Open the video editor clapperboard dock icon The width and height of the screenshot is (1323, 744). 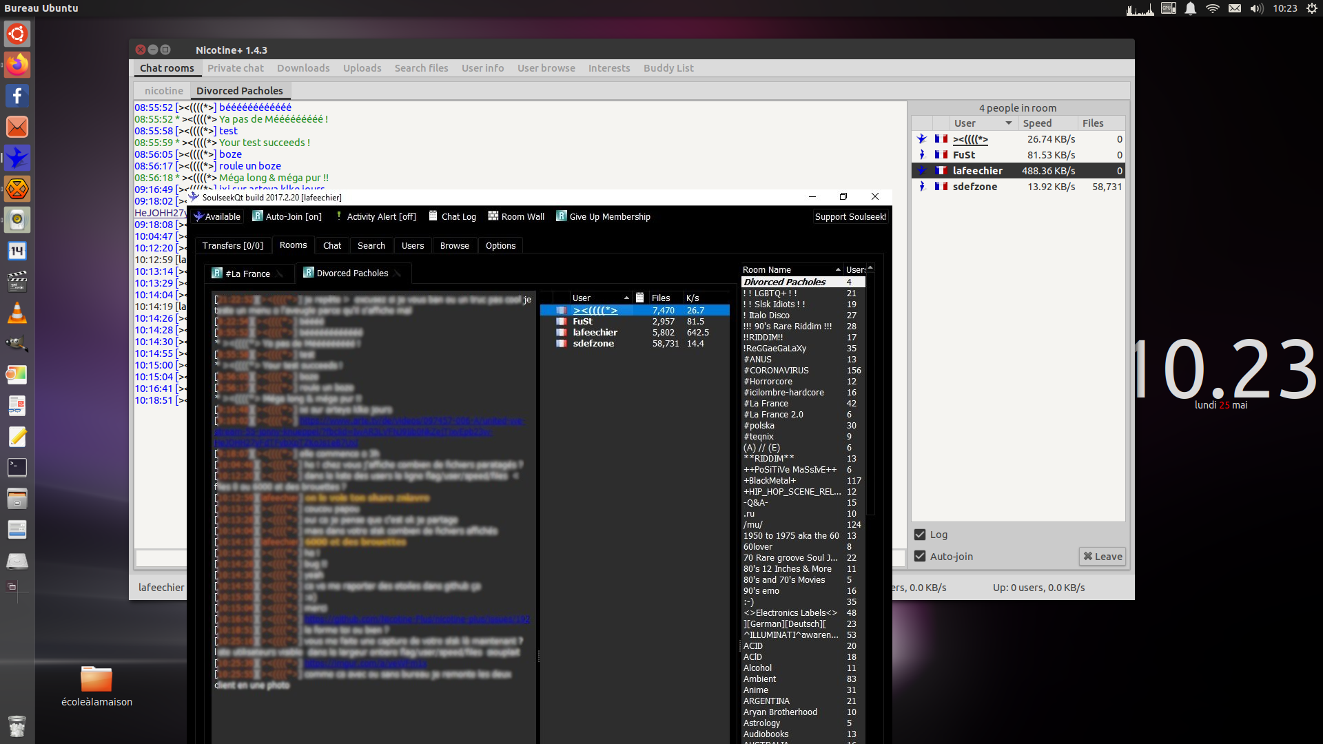[17, 282]
